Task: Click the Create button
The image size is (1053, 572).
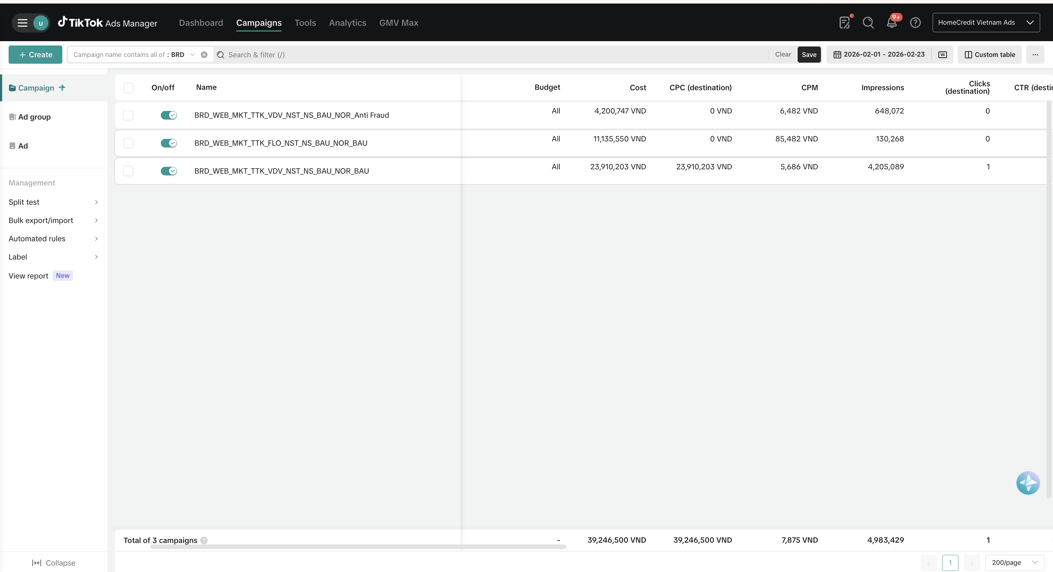Action: click(35, 55)
